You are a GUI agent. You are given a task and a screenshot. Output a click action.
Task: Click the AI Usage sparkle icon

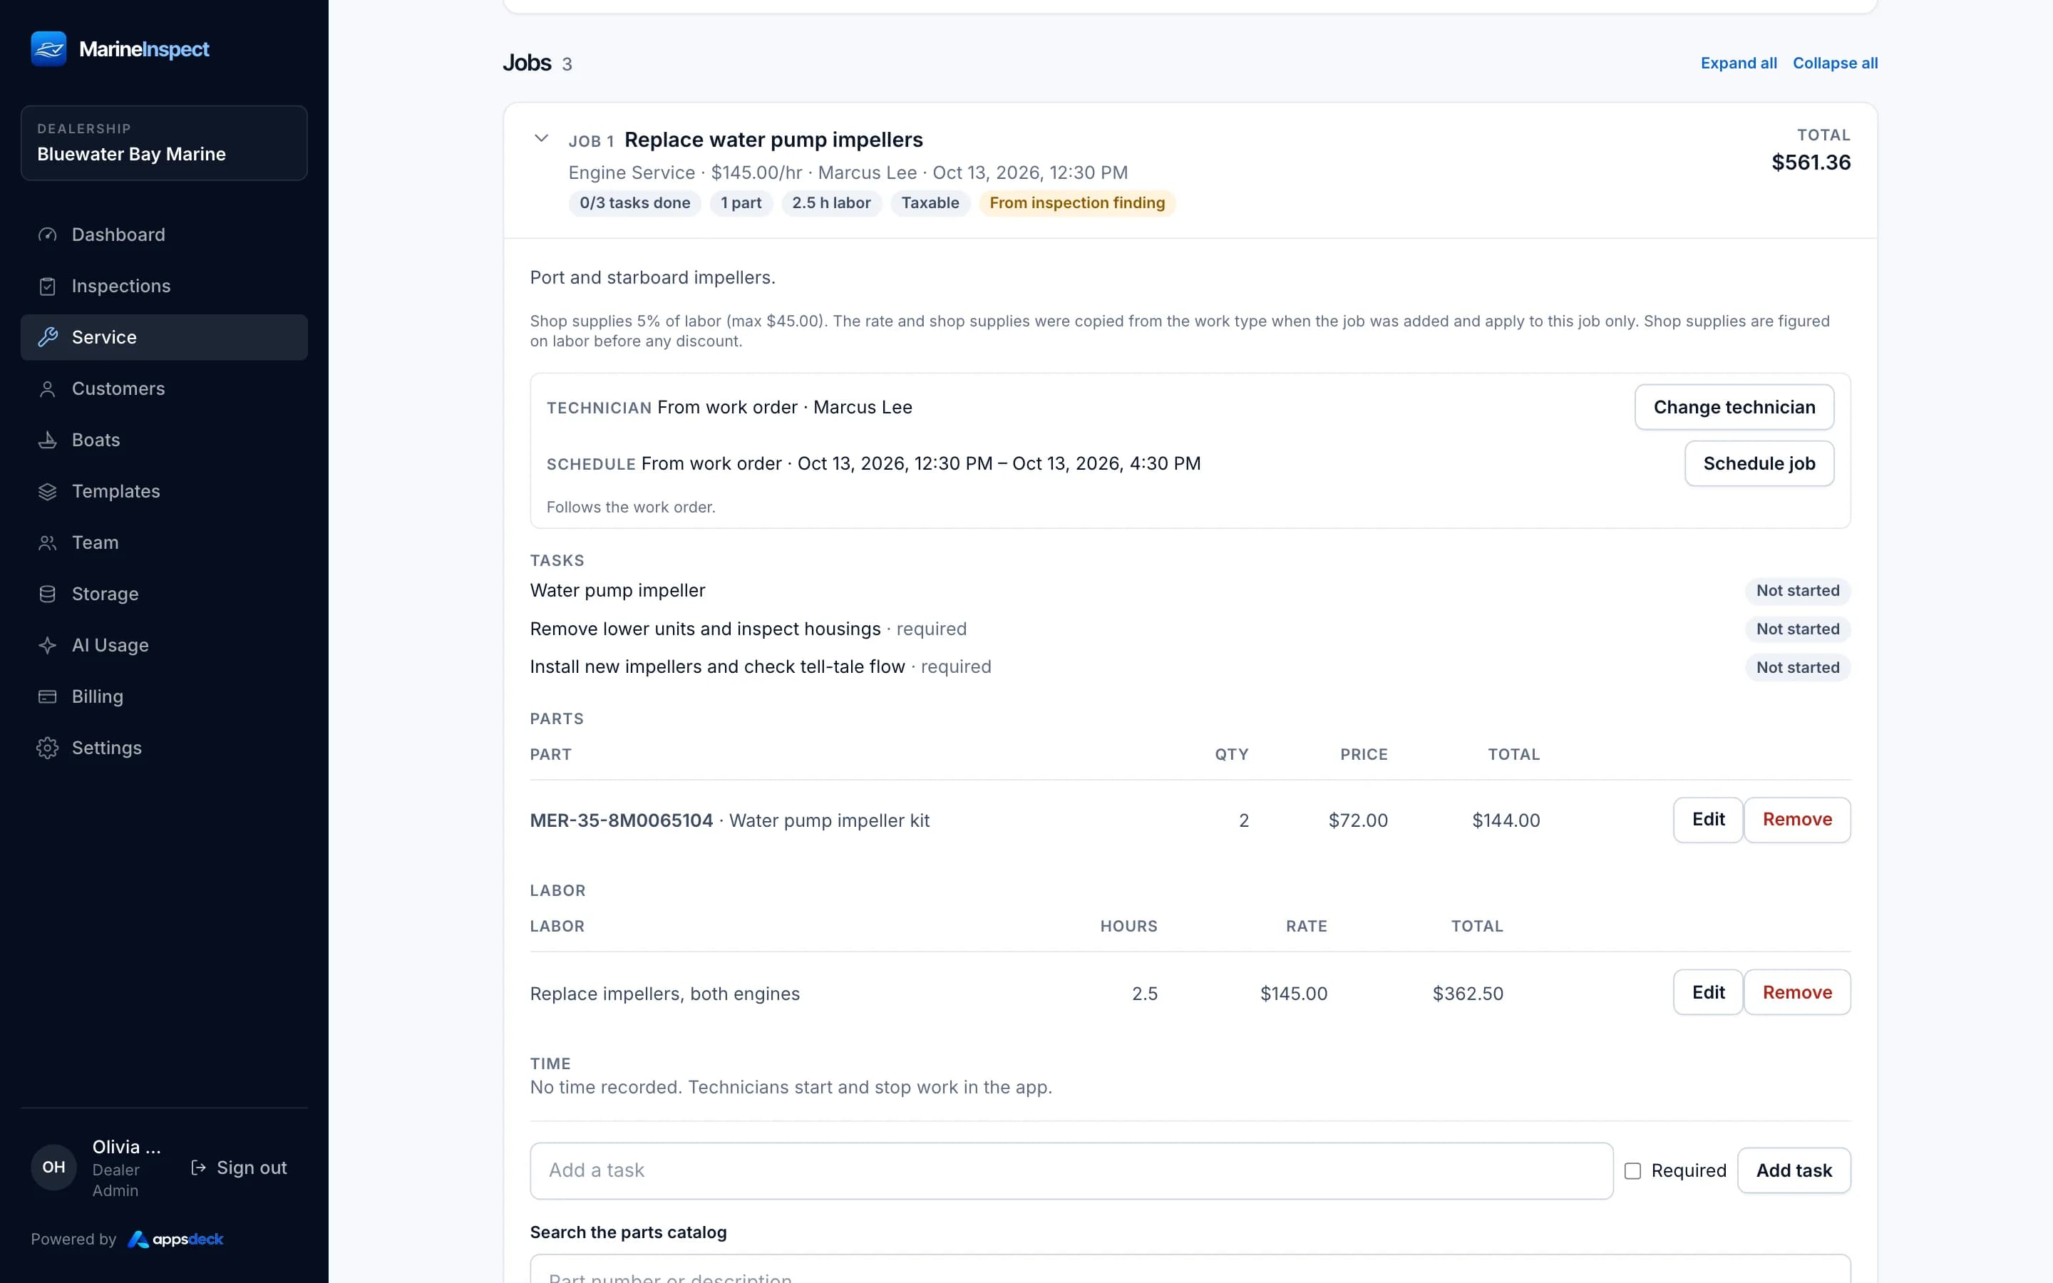click(x=48, y=645)
